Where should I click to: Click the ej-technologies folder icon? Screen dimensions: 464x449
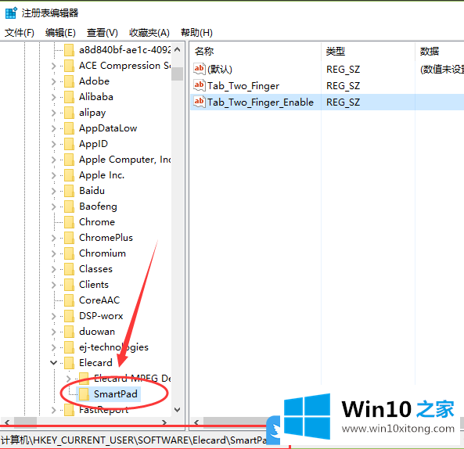(x=69, y=347)
